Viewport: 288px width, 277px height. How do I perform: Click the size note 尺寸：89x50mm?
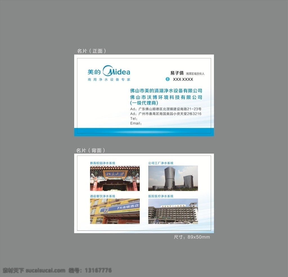coord(192,237)
